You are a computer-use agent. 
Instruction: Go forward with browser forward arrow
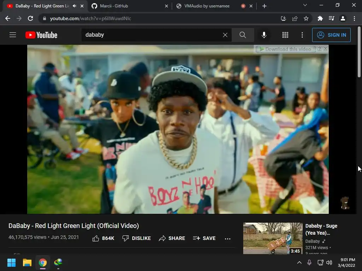tap(19, 18)
